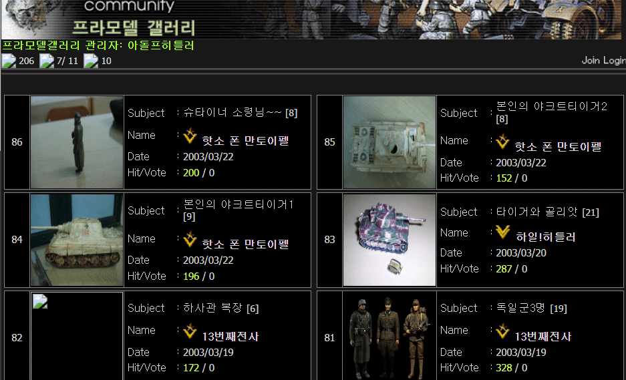
Task: Click the broken thumbnail icon in post 82
Action: coord(40,301)
